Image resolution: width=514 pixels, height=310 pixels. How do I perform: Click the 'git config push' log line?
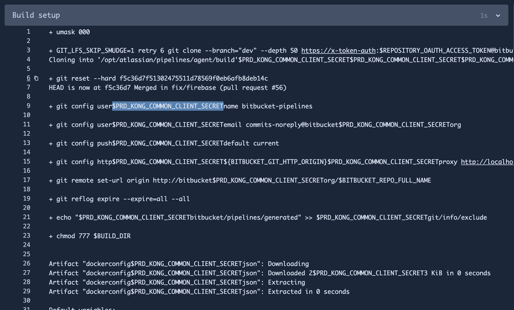164,143
